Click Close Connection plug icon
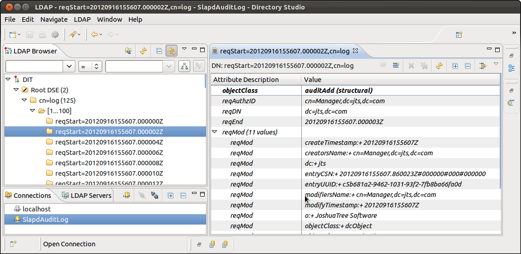The image size is (521, 254). click(155, 196)
